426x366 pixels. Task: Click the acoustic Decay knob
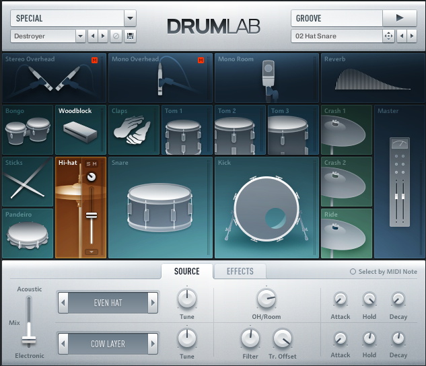[398, 299]
